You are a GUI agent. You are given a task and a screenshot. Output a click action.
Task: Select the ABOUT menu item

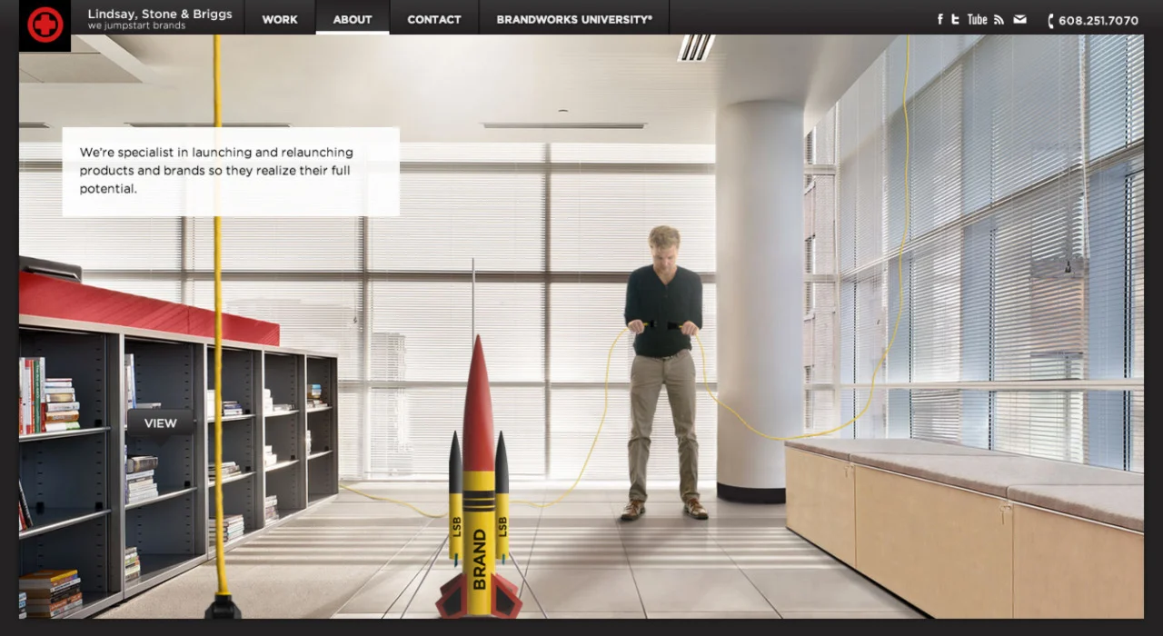click(353, 18)
